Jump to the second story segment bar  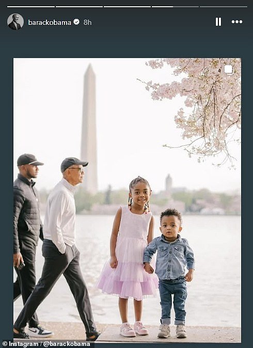pos(79,7)
